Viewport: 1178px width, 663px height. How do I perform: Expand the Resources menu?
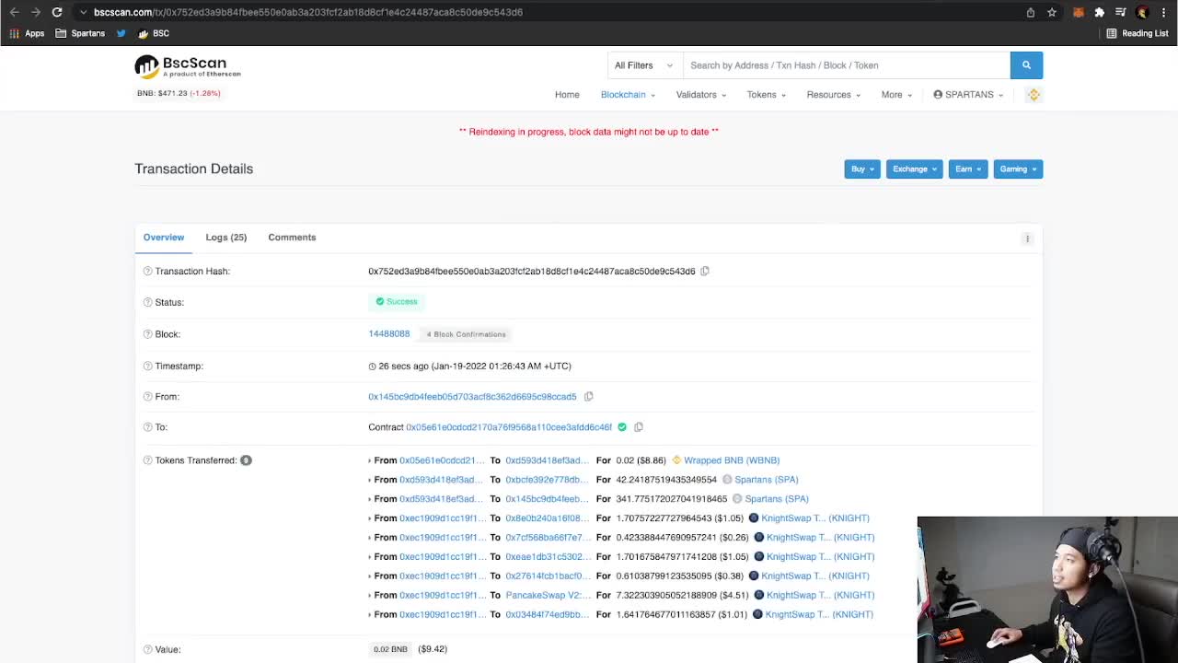pyautogui.click(x=834, y=95)
